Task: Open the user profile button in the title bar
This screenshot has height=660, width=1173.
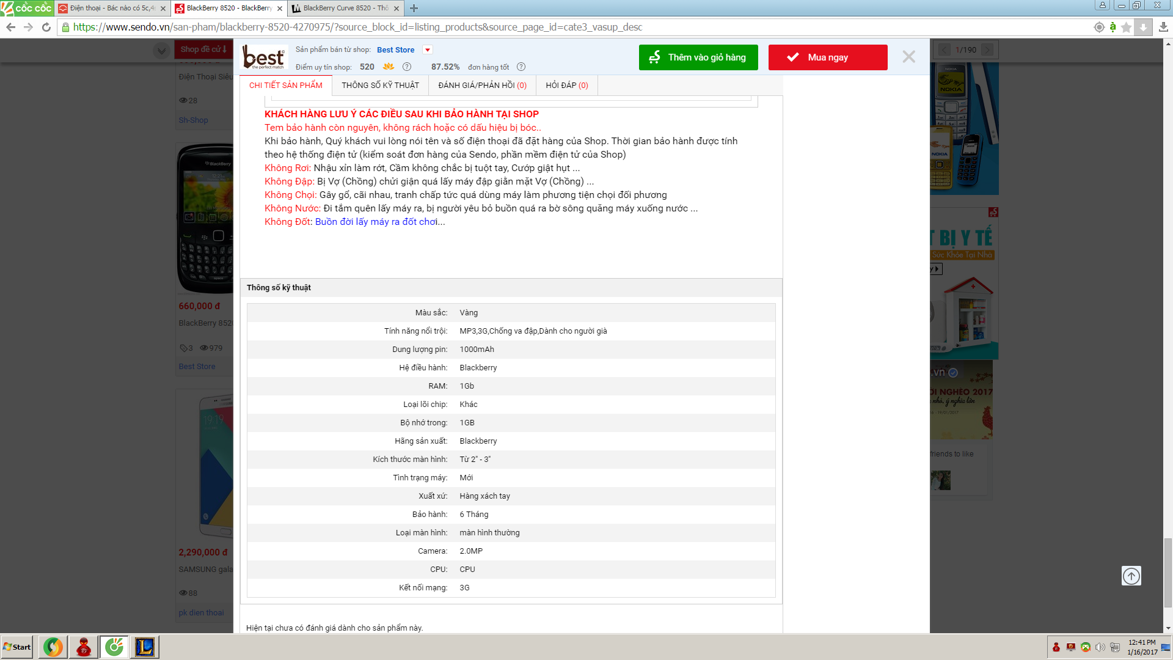Action: [x=1102, y=5]
